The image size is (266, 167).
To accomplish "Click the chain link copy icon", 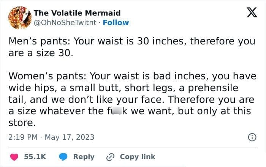I will 111,156.
